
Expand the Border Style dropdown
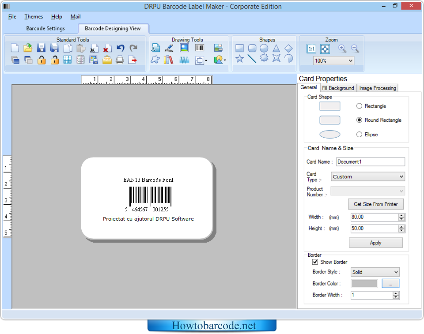pyautogui.click(x=375, y=272)
